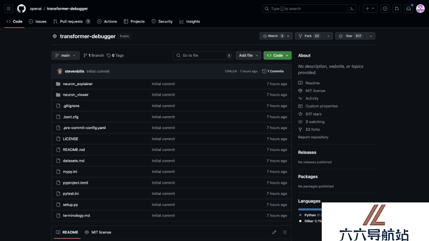
Task: Open the command palette icon
Action: pyautogui.click(x=352, y=9)
